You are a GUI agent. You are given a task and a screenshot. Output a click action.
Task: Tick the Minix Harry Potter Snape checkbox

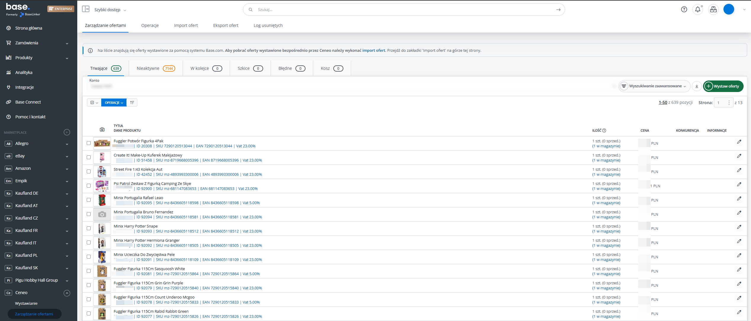tap(89, 228)
